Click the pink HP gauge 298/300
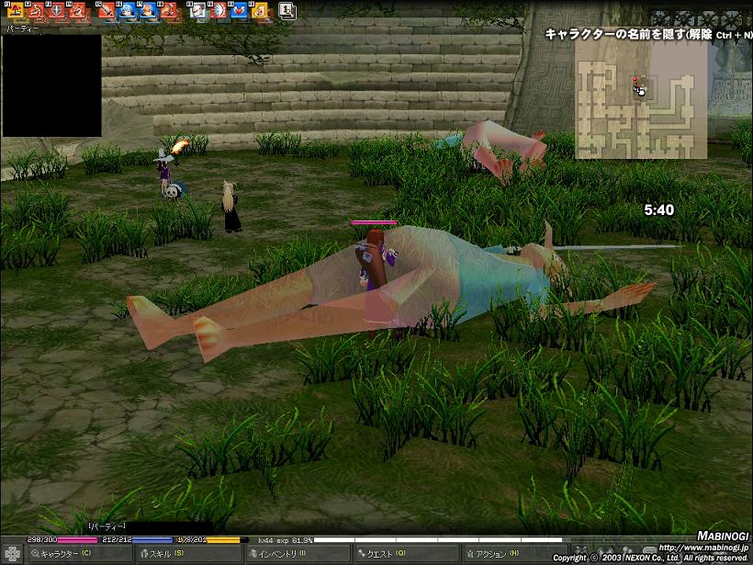 tap(62, 540)
